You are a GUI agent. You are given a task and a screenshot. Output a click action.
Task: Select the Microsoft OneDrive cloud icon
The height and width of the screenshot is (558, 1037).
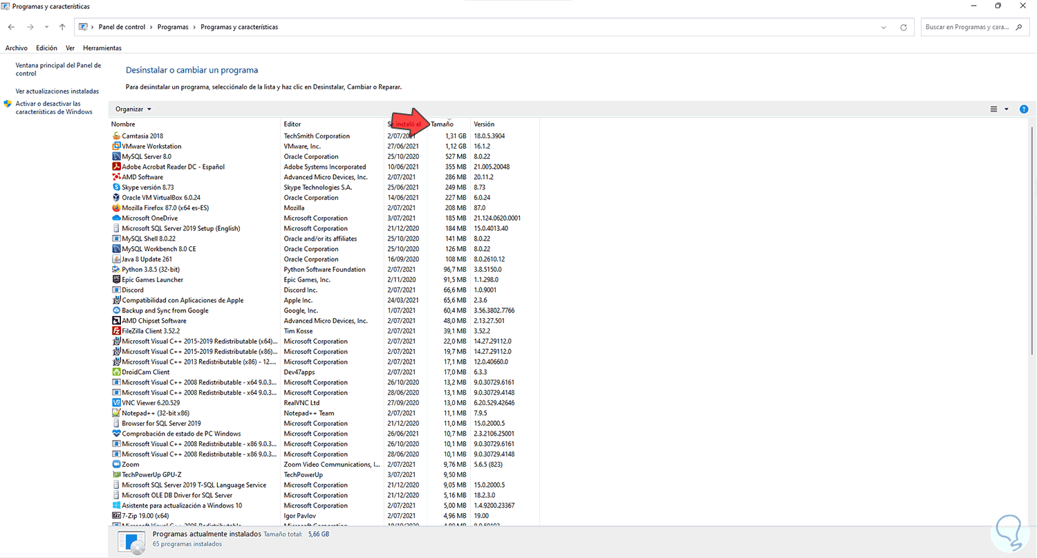coord(116,218)
